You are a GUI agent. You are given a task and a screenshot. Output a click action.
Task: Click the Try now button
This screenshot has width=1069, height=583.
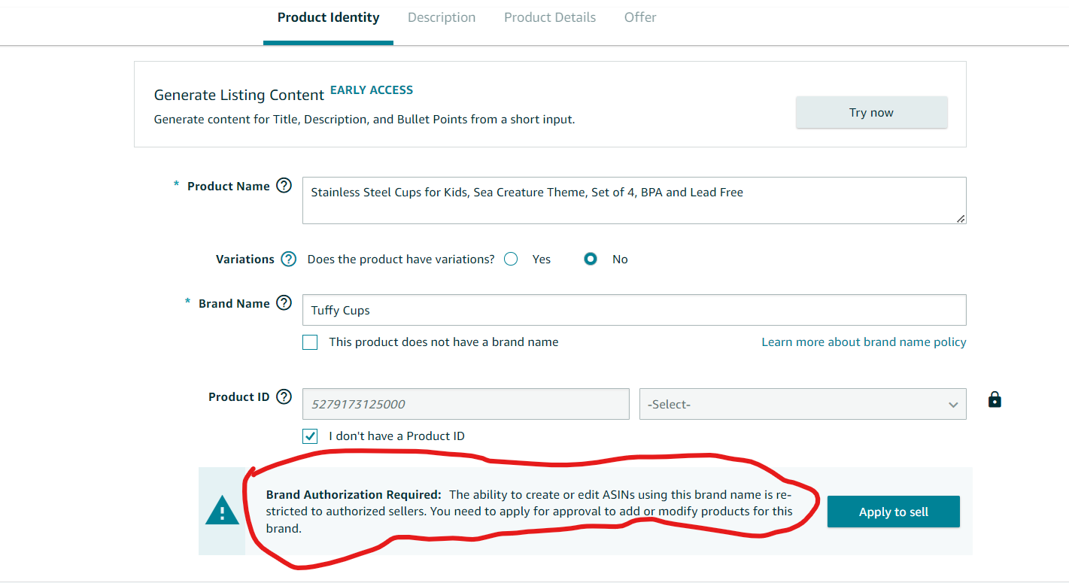pos(871,112)
